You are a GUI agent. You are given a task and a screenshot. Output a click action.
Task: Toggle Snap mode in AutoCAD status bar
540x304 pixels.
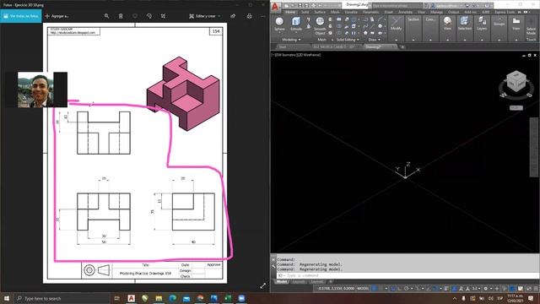click(381, 289)
